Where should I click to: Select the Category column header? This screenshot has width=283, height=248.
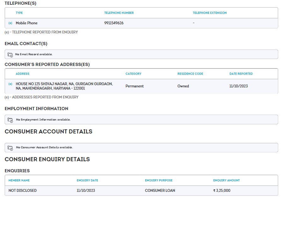[133, 74]
